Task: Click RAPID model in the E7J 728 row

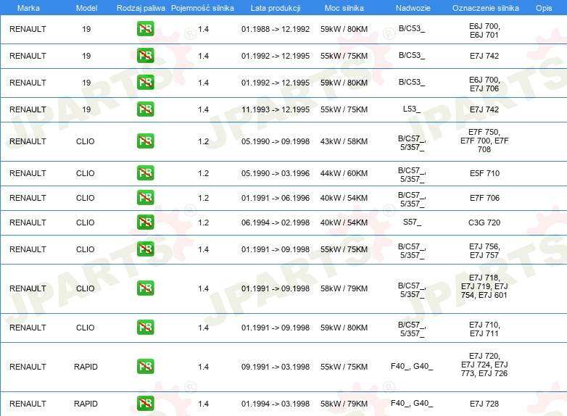Action: pos(86,404)
